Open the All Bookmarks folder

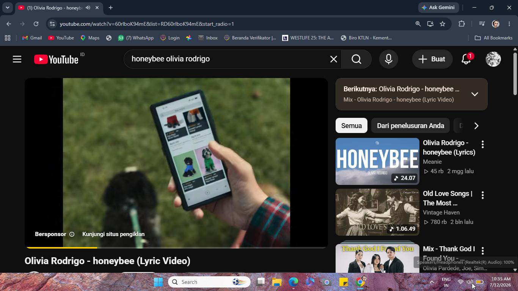tap(494, 38)
